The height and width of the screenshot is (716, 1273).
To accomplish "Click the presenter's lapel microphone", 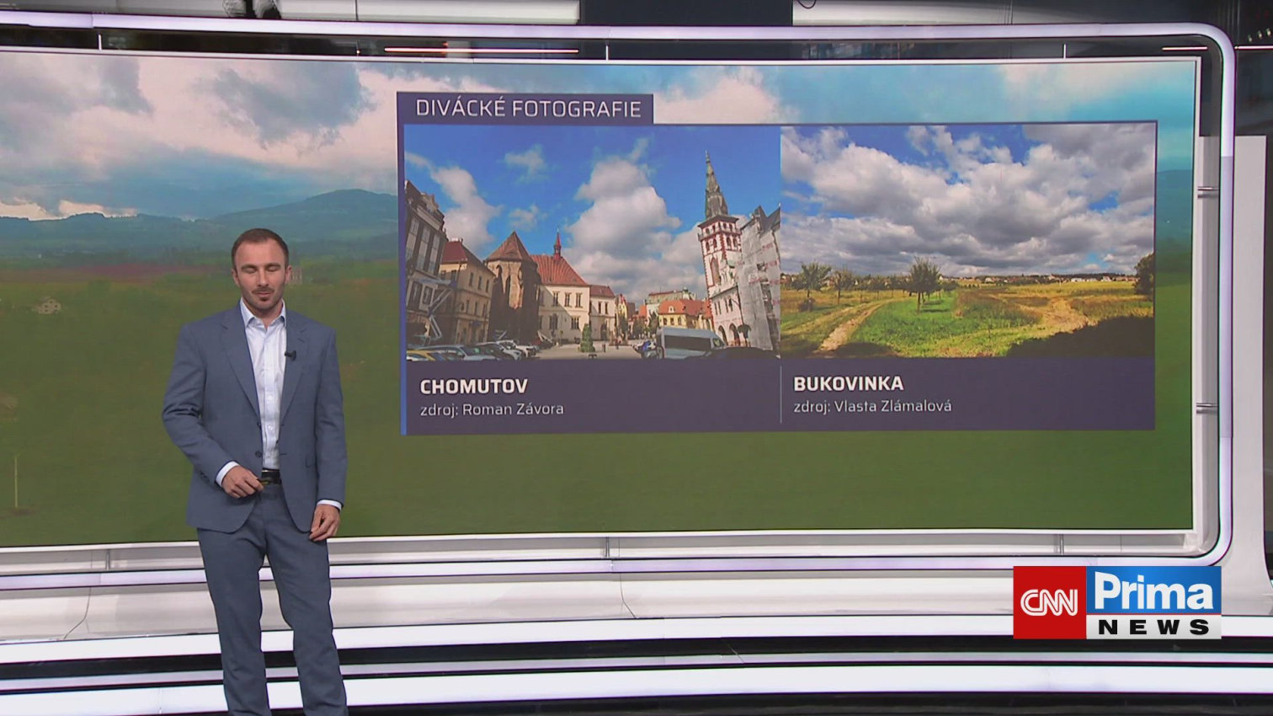I will point(290,355).
